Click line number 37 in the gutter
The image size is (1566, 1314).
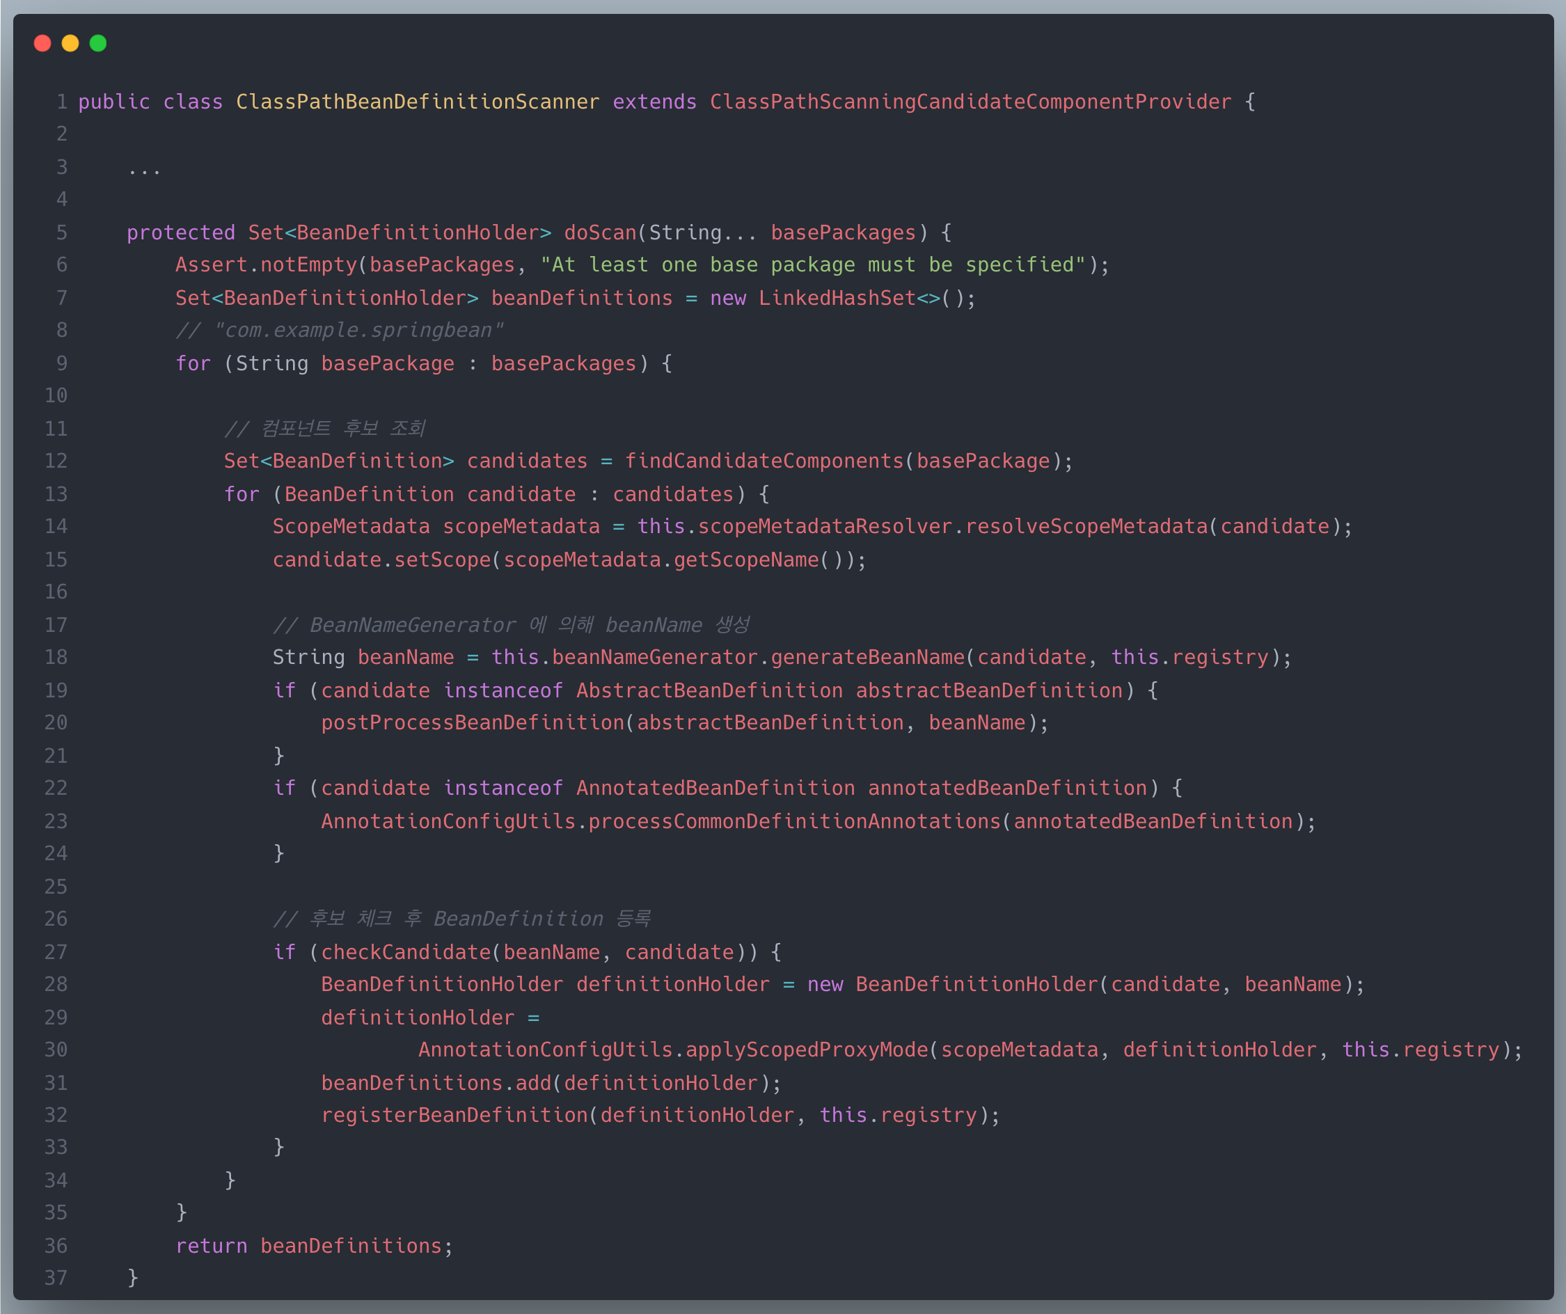pyautogui.click(x=56, y=1279)
